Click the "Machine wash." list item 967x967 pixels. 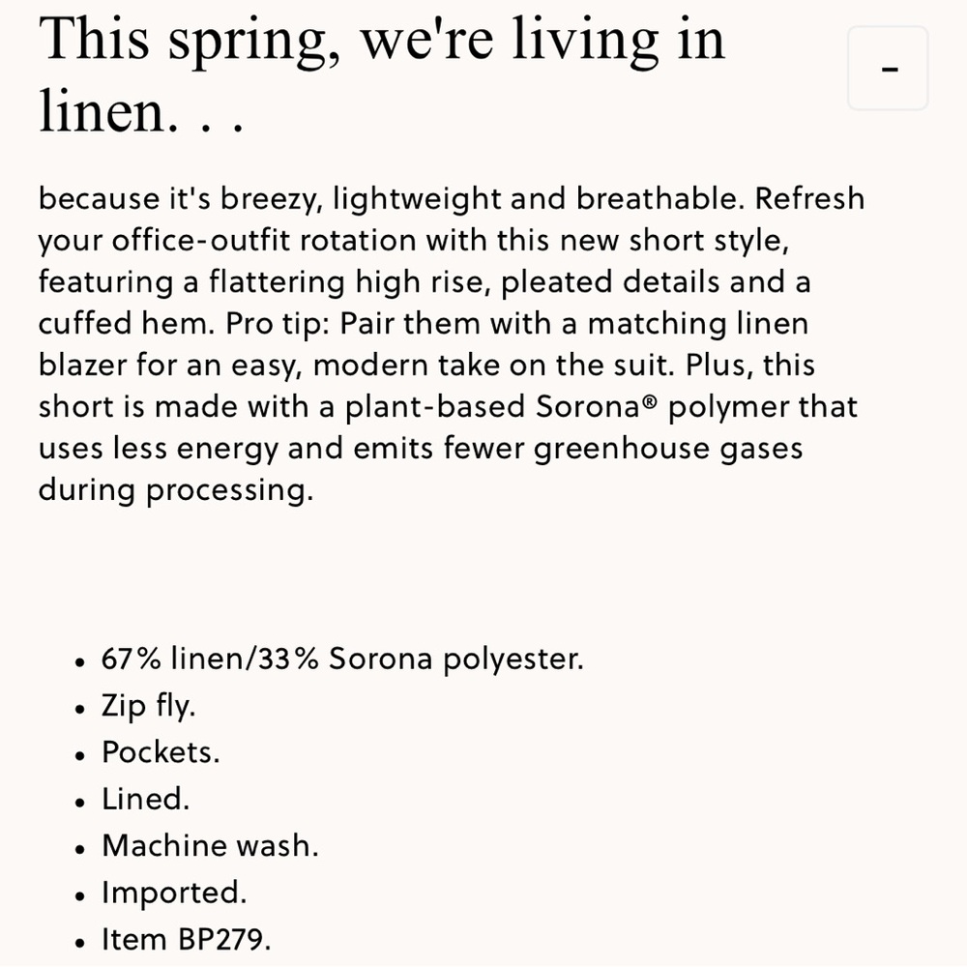coord(210,845)
